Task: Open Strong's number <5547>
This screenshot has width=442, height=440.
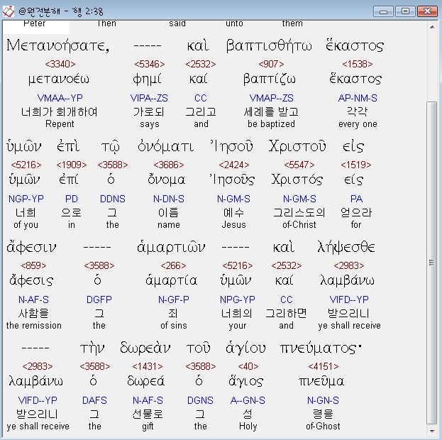Action: 299,165
